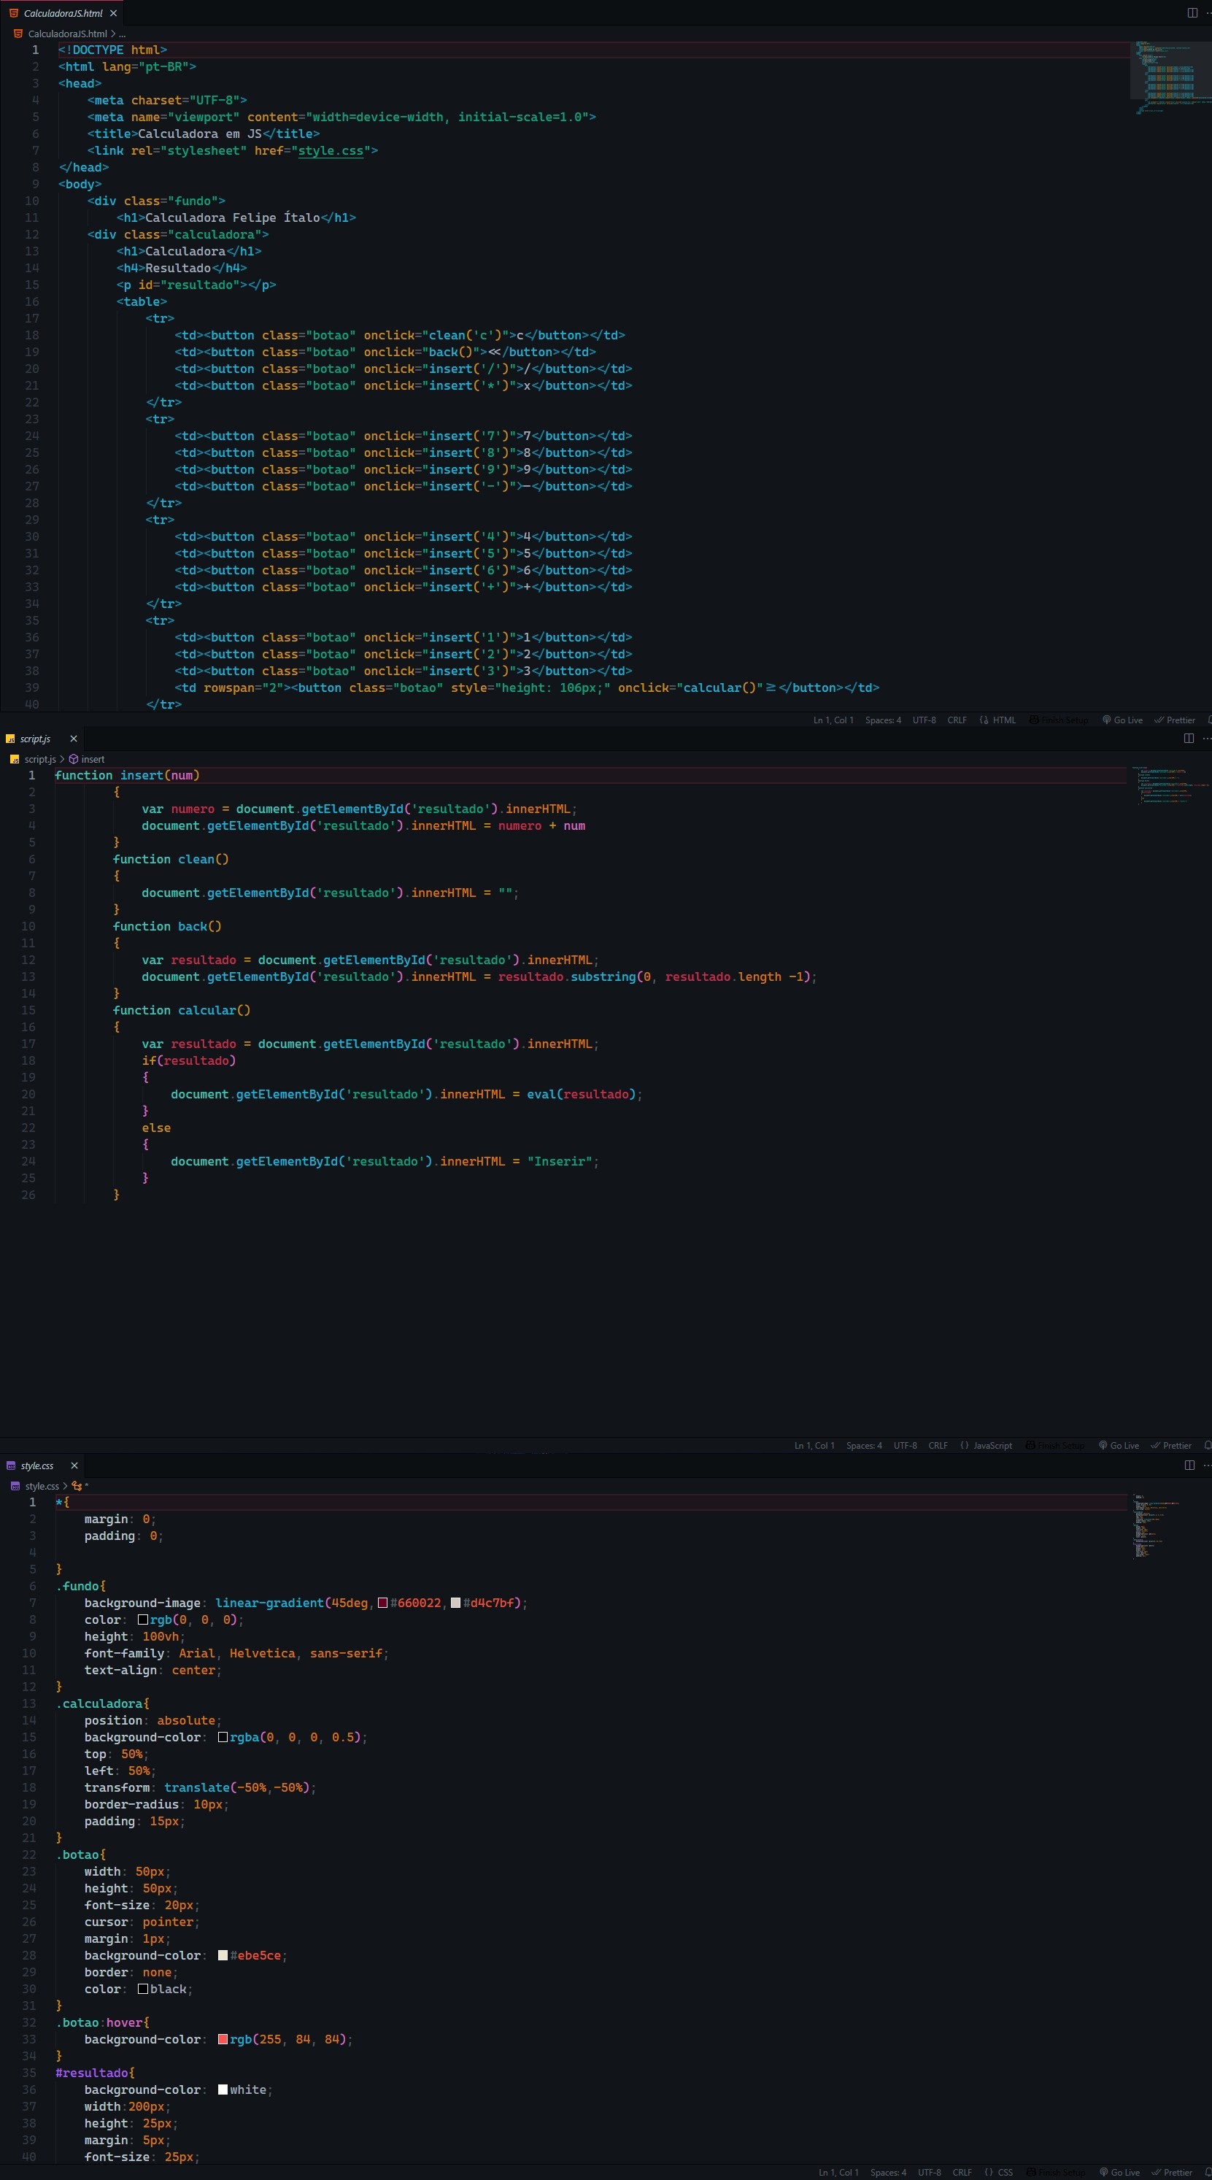Open the * selector breadcrumb in style.css
The image size is (1212, 2180).
coord(80,1486)
